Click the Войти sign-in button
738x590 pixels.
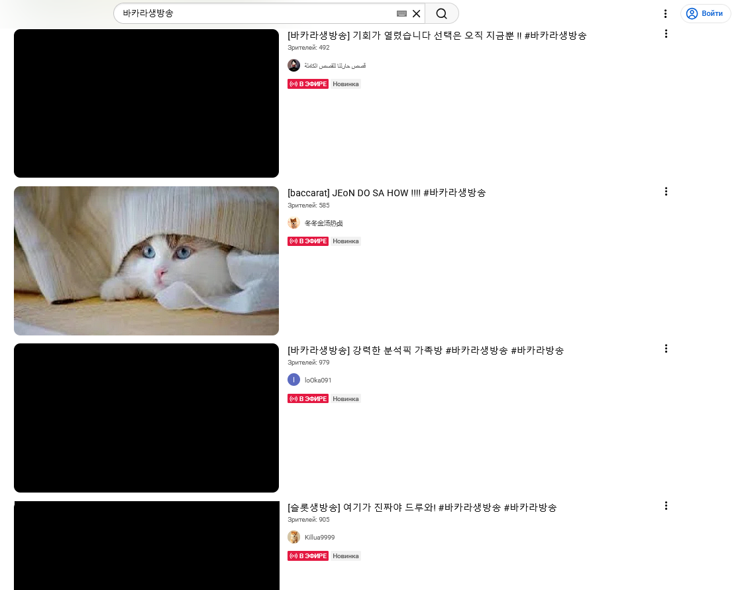(705, 14)
